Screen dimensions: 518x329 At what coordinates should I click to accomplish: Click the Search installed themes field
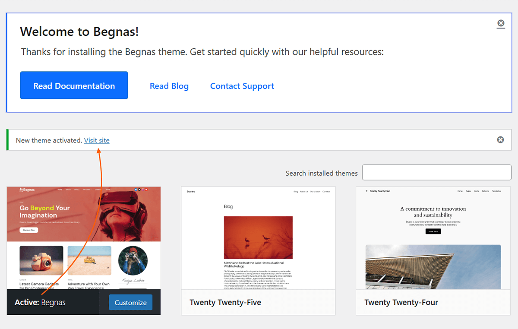pos(436,172)
